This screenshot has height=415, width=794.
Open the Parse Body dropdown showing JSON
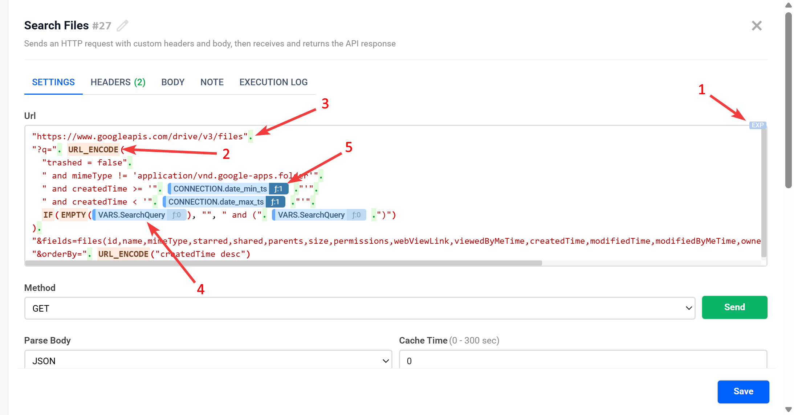pos(208,360)
